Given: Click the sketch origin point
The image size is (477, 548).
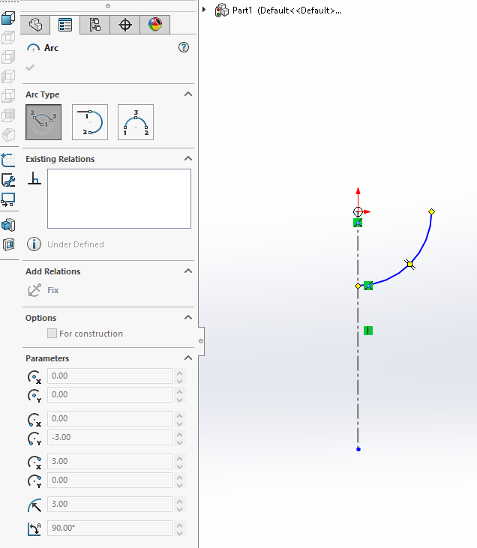Looking at the screenshot, I should tap(358, 211).
